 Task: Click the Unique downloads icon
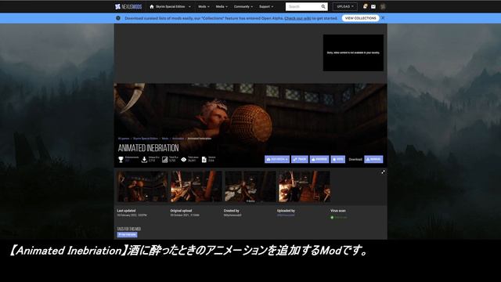point(144,159)
